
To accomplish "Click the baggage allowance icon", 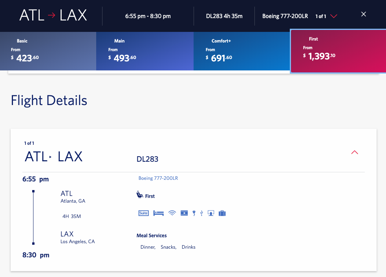I will [222, 213].
